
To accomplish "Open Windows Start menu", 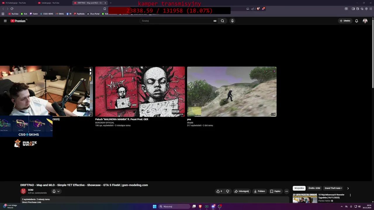I will click(x=155, y=206).
